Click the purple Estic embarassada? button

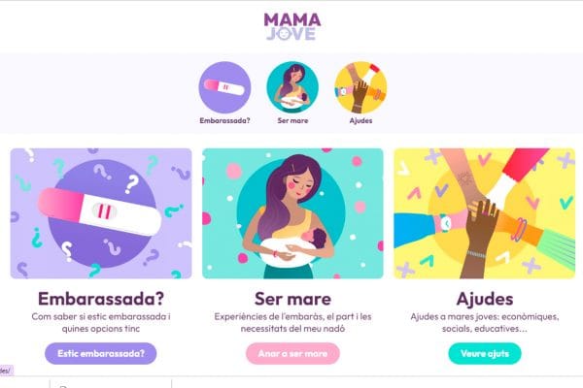101,353
